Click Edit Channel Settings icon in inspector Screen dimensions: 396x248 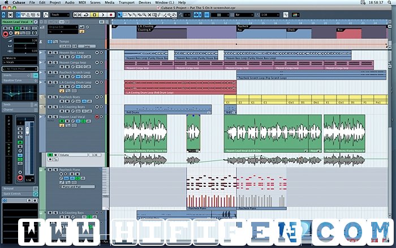tap(36, 22)
